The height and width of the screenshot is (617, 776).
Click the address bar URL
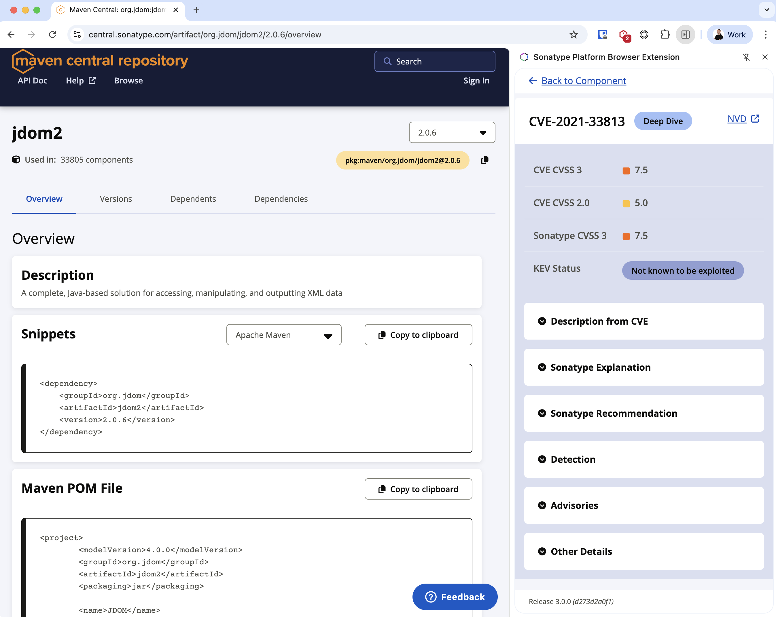pos(205,35)
